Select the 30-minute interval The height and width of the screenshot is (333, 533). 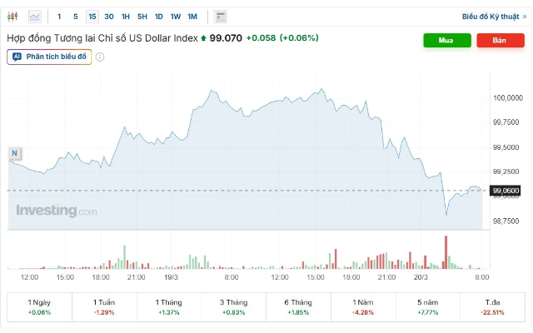point(108,16)
